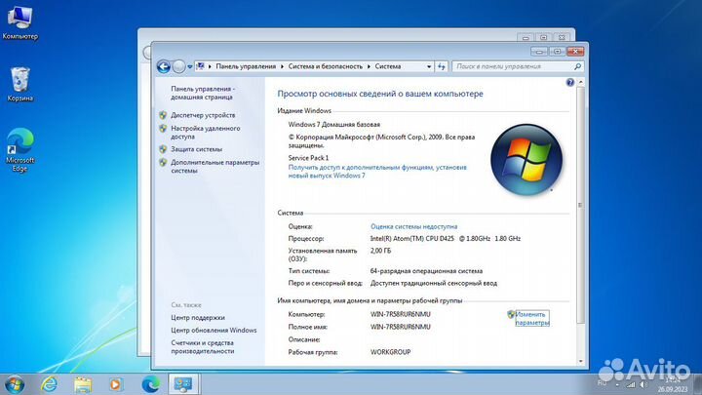Image resolution: width=702 pixels, height=395 pixels.
Task: Launch Internet Explorer from taskbar
Action: (x=50, y=384)
